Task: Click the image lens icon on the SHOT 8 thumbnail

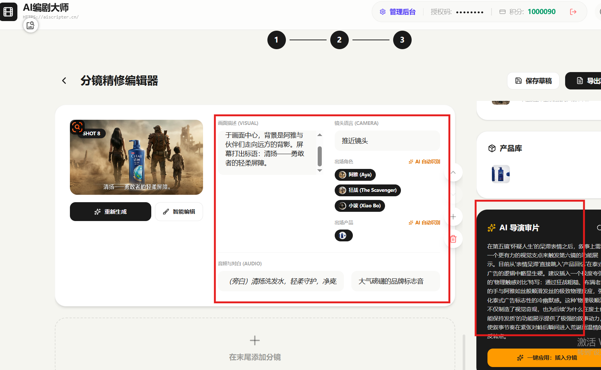Action: [x=77, y=127]
